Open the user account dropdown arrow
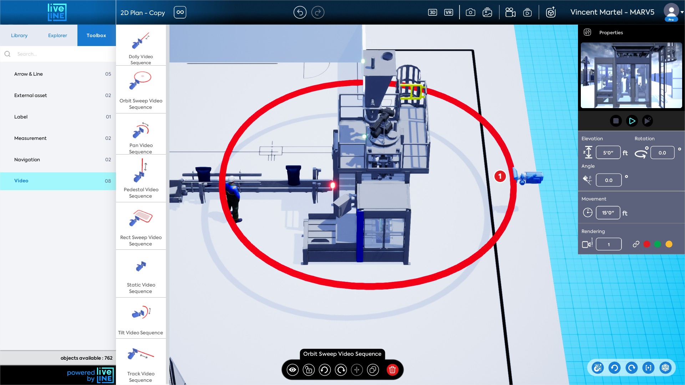The image size is (685, 385). (682, 12)
